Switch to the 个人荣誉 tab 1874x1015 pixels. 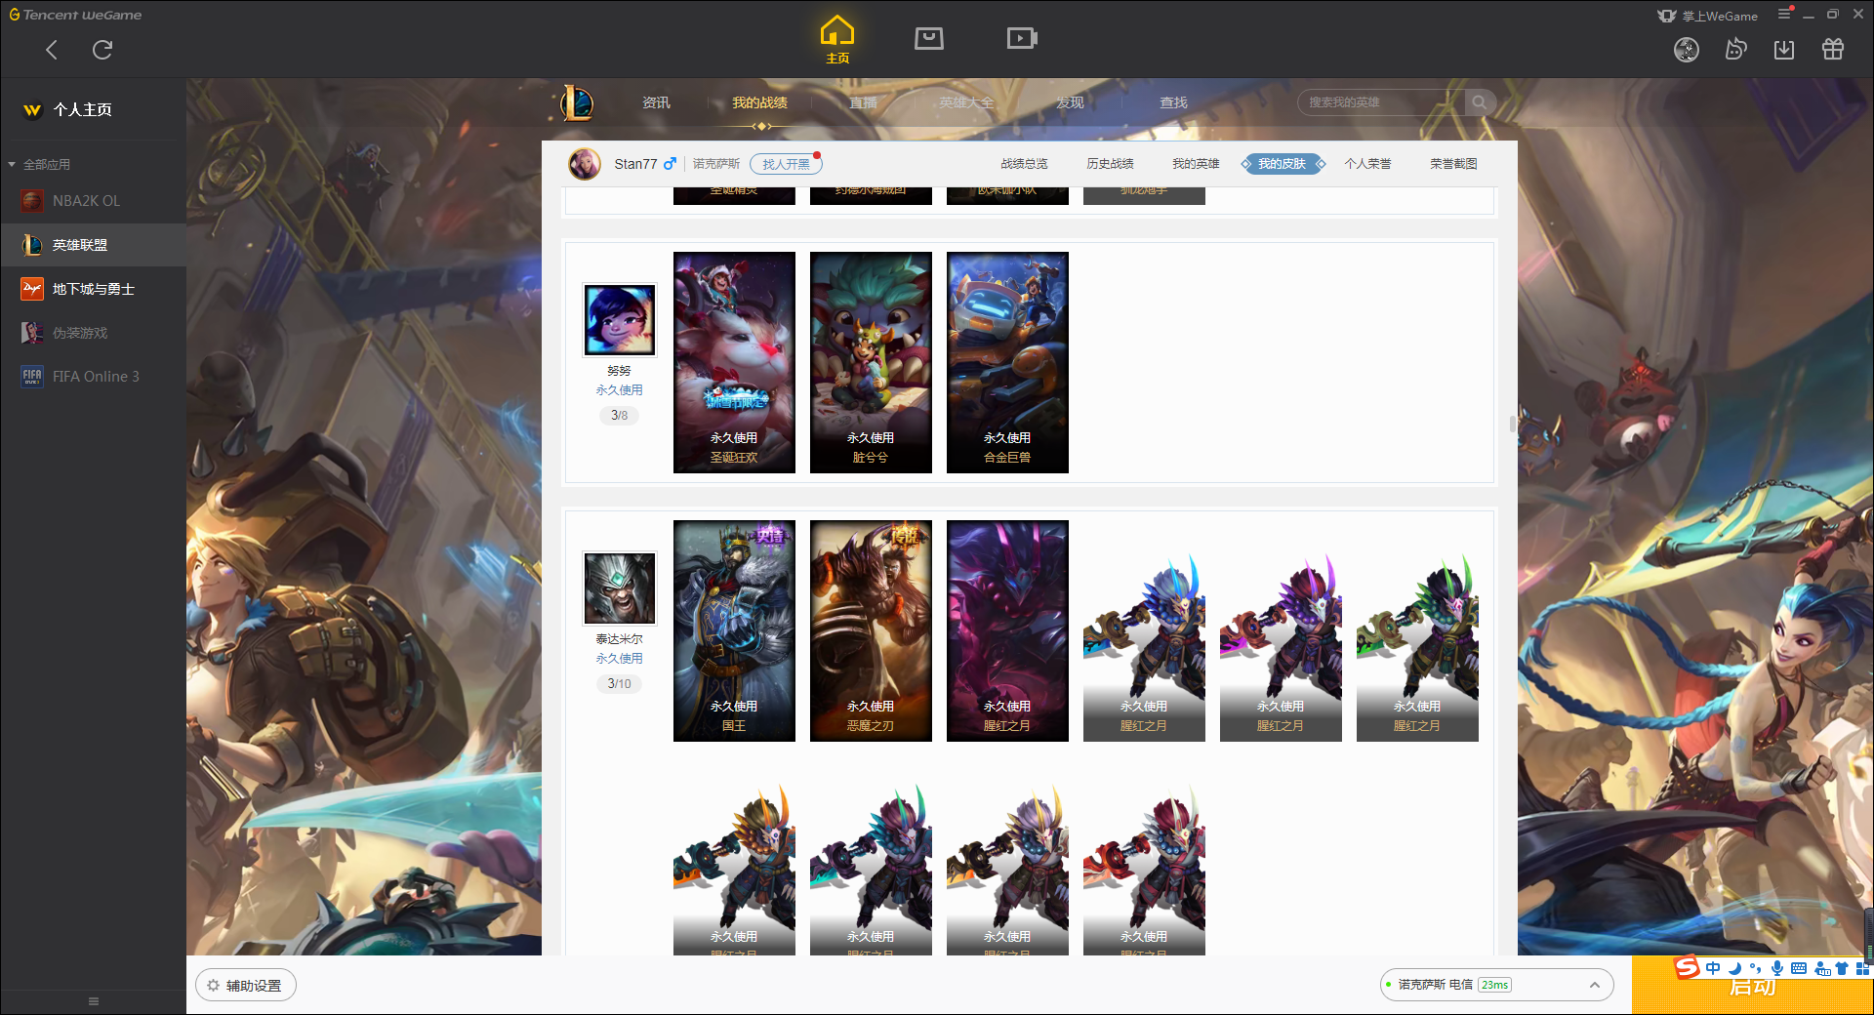[x=1367, y=164]
